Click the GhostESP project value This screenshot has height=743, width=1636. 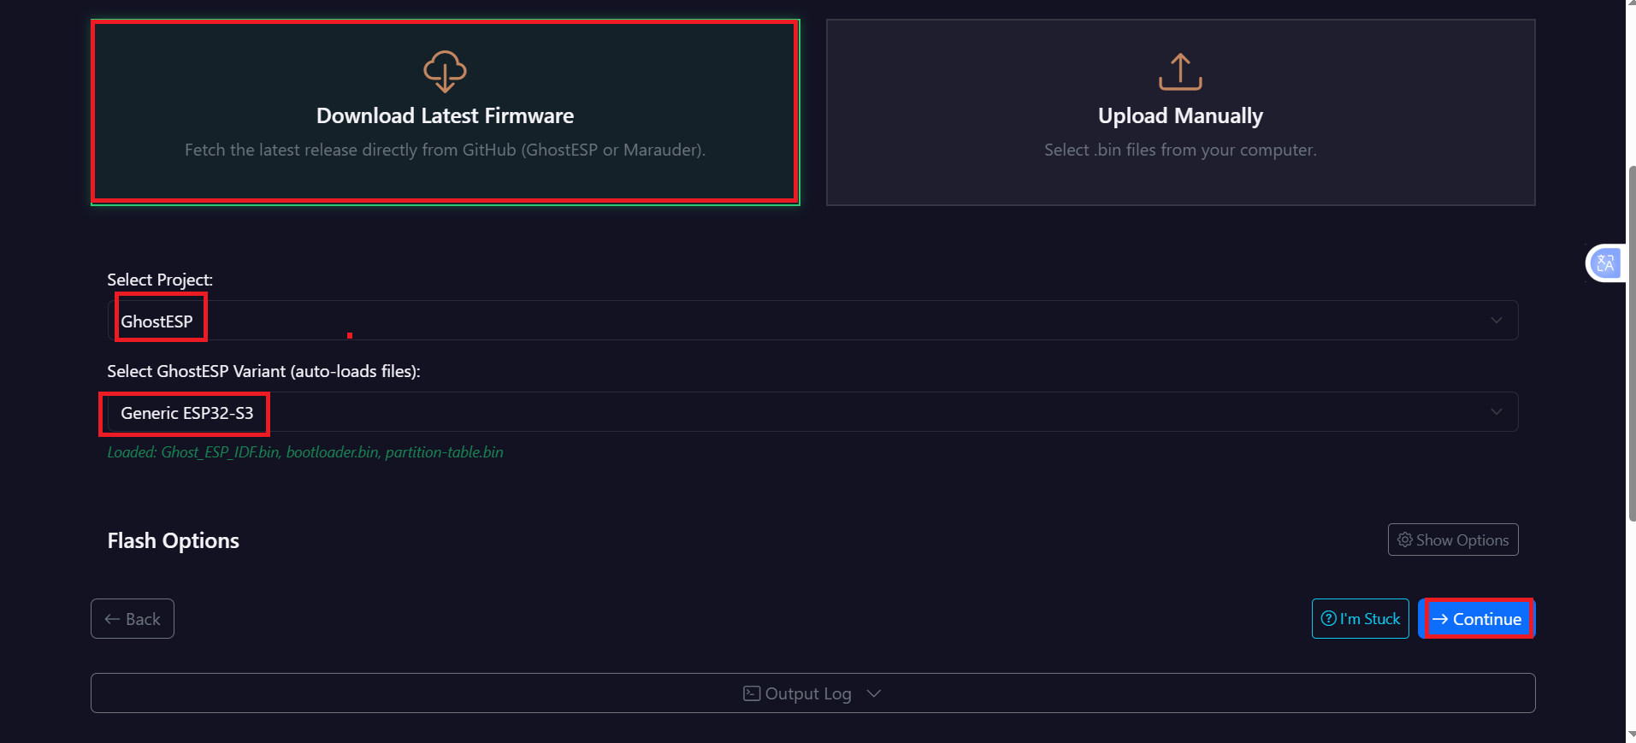pos(157,321)
